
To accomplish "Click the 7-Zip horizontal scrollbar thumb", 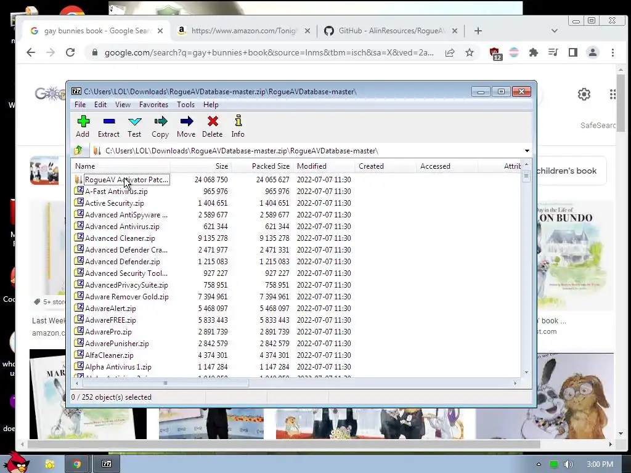I will (x=165, y=383).
